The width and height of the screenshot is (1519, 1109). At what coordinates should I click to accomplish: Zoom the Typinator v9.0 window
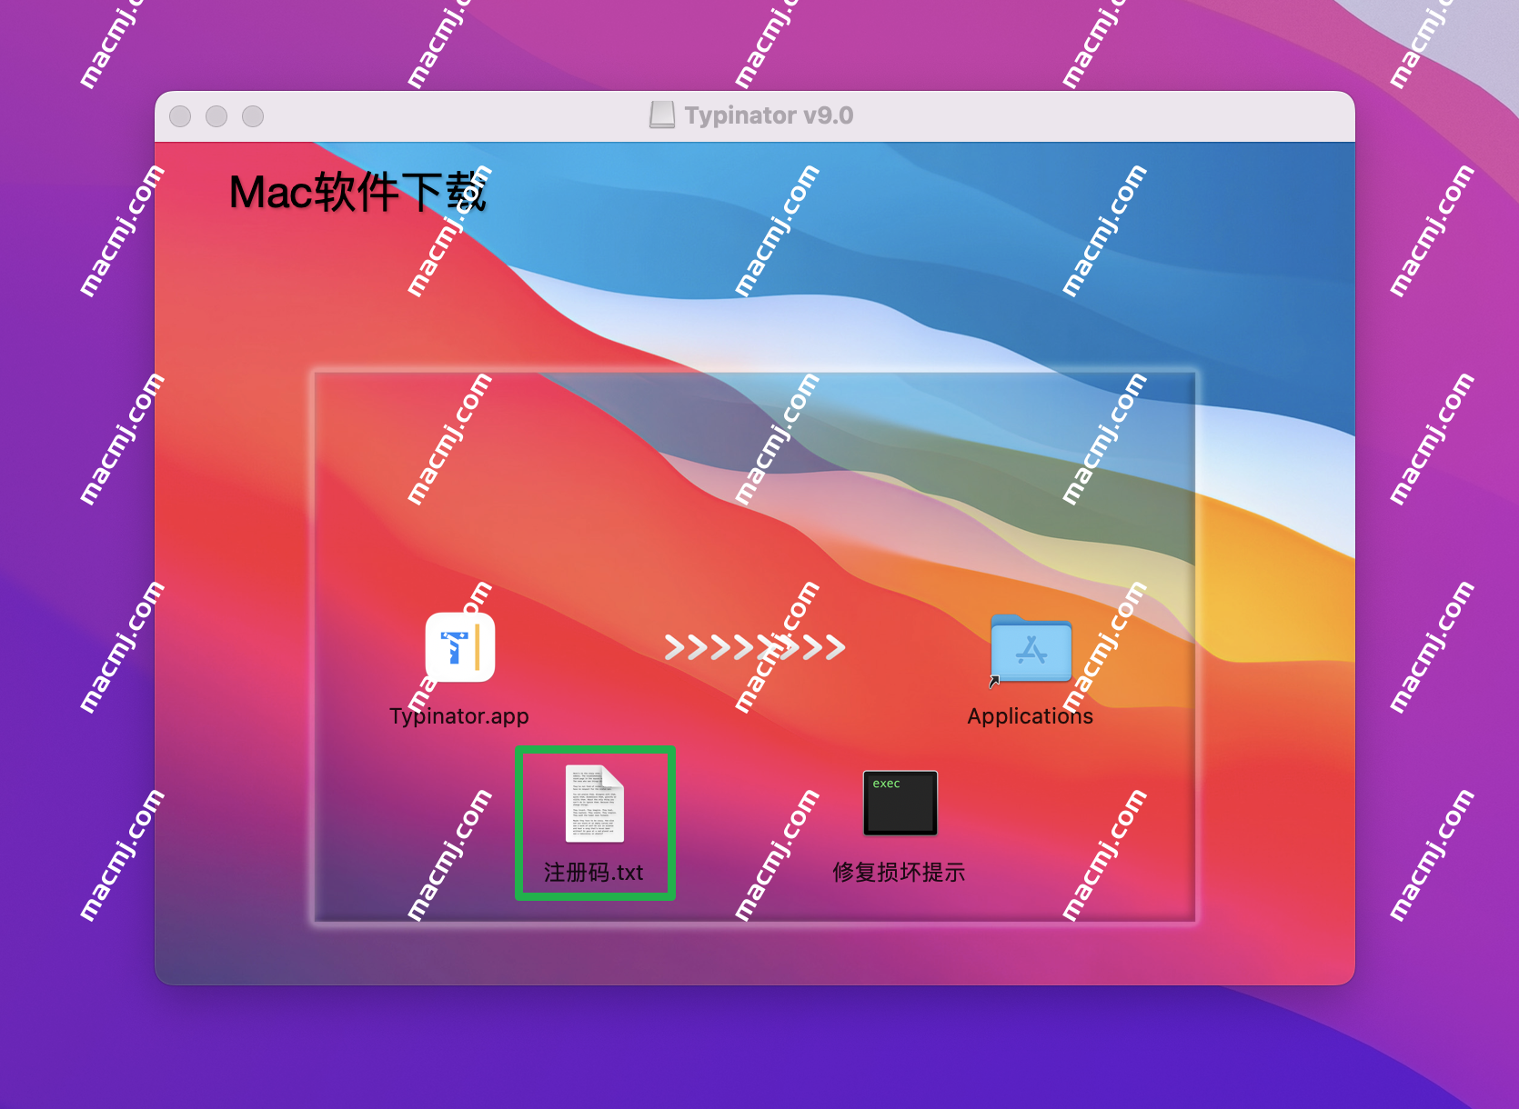pyautogui.click(x=253, y=116)
